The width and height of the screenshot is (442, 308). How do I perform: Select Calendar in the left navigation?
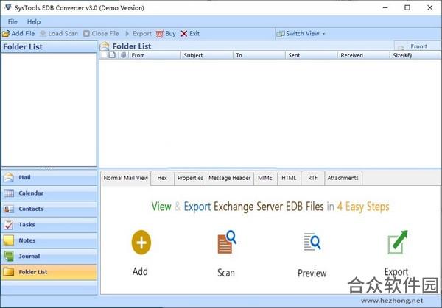point(49,193)
